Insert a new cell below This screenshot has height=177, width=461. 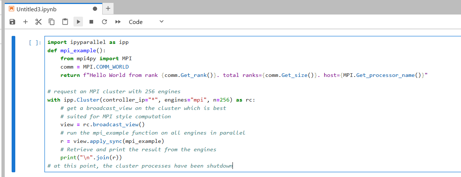tap(25, 22)
